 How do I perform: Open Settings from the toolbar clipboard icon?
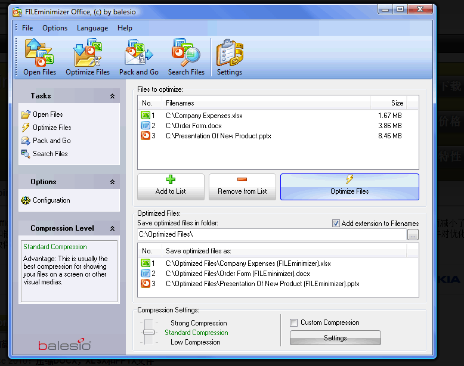pyautogui.click(x=230, y=52)
